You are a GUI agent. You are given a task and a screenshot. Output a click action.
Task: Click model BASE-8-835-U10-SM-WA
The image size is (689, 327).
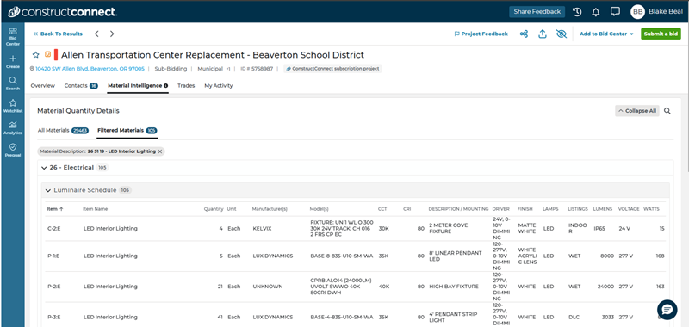(x=341, y=256)
